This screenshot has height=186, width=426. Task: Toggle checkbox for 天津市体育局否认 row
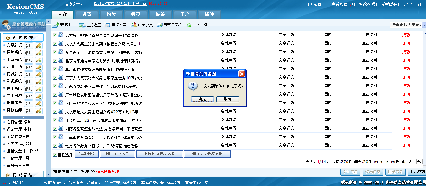[55, 137]
